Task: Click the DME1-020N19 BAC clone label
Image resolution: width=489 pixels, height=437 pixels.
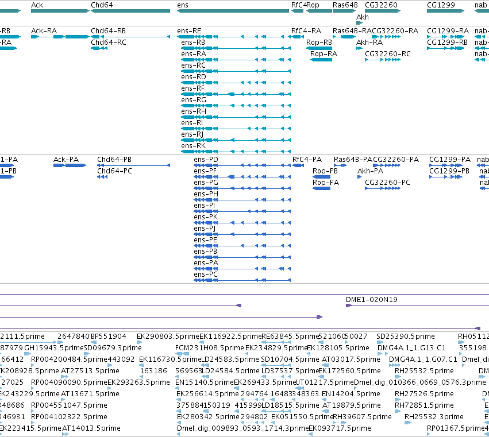Action: click(x=371, y=300)
